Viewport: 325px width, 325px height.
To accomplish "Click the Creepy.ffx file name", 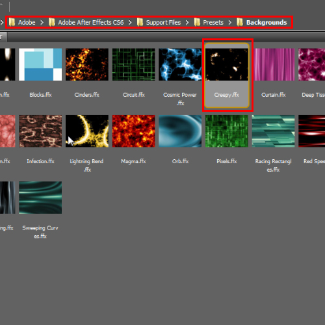I will [227, 95].
